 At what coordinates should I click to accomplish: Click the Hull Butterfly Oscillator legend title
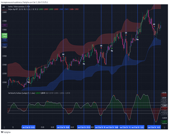tap(21, 93)
